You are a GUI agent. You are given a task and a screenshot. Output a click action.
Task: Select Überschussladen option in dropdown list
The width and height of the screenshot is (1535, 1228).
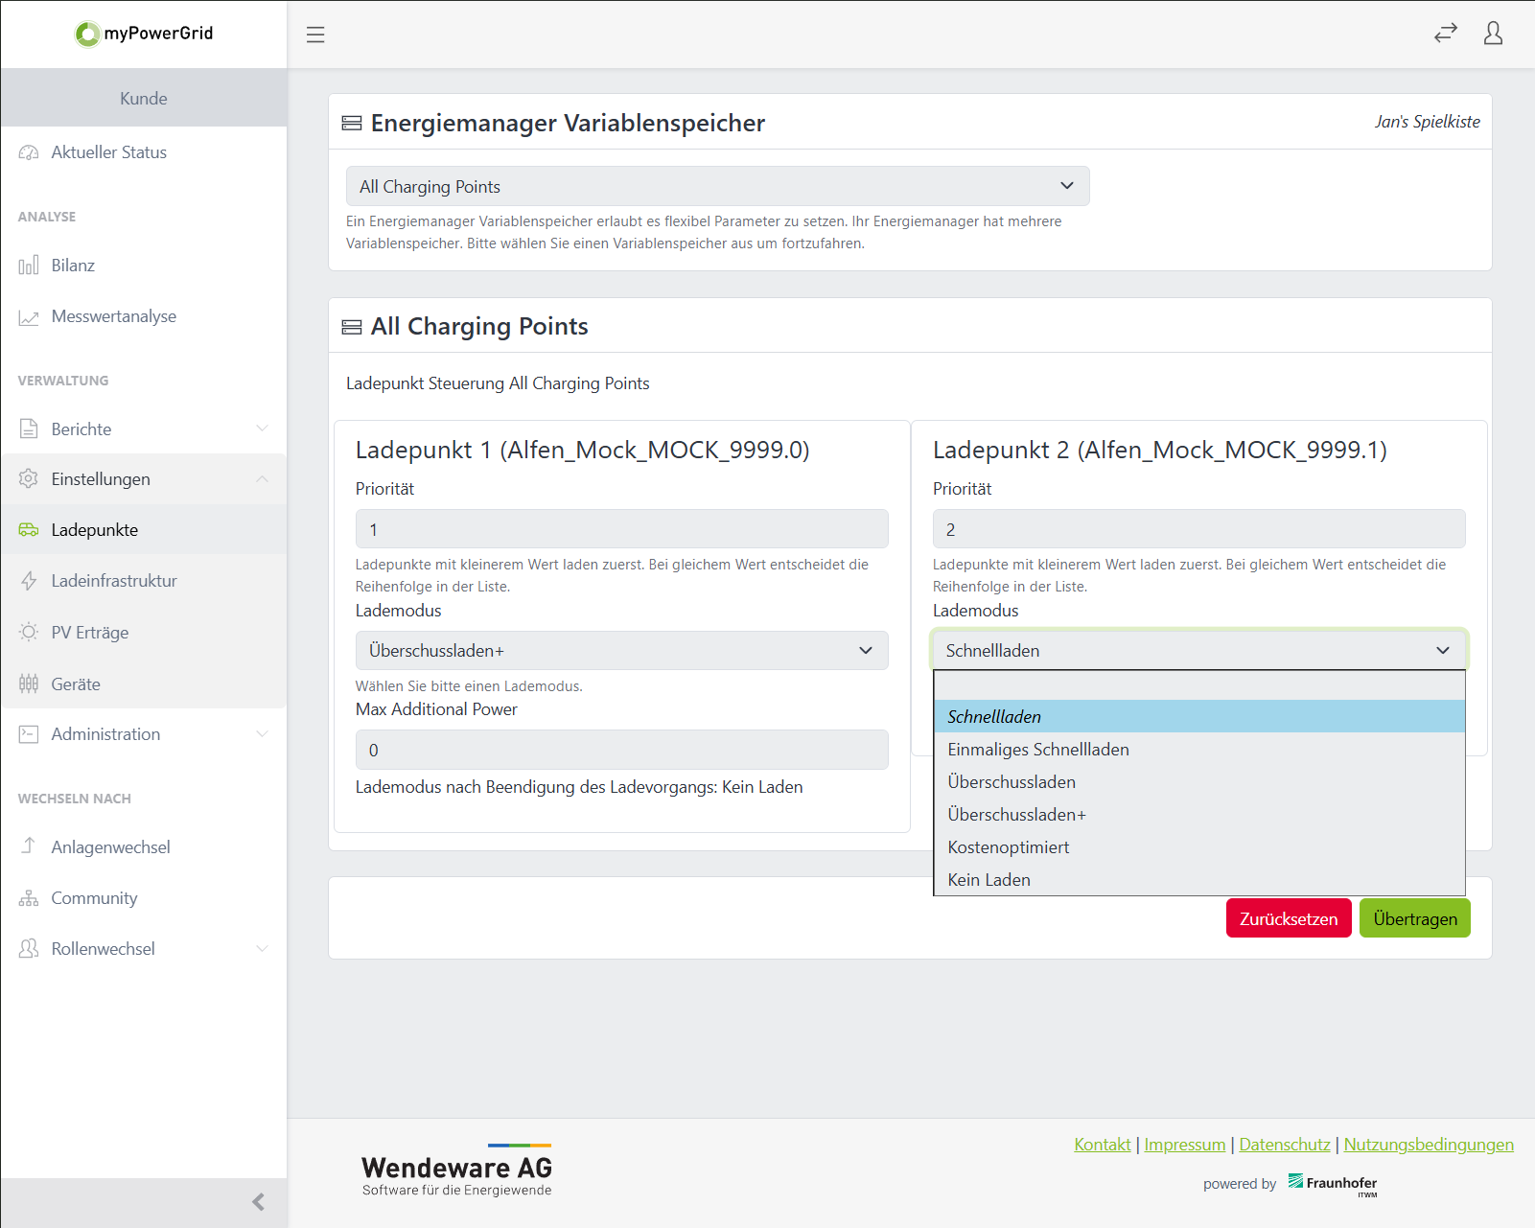[x=1012, y=782]
